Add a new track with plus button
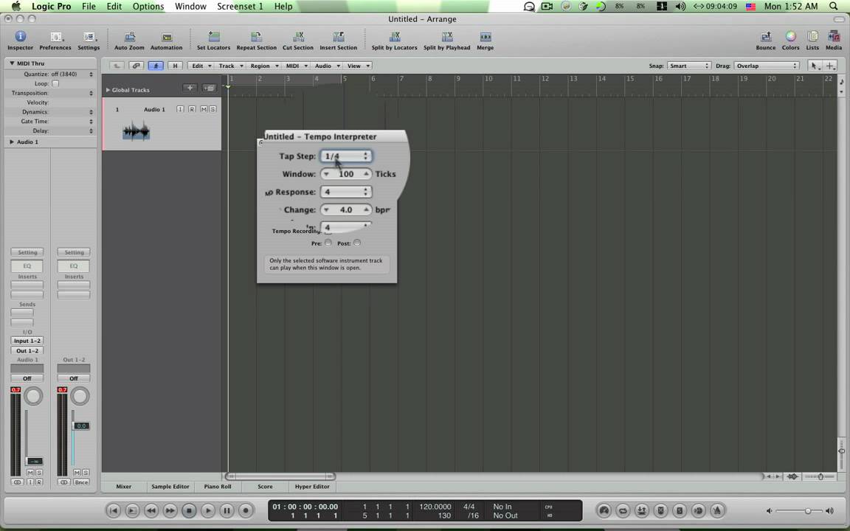This screenshot has height=531, width=850. (190, 88)
